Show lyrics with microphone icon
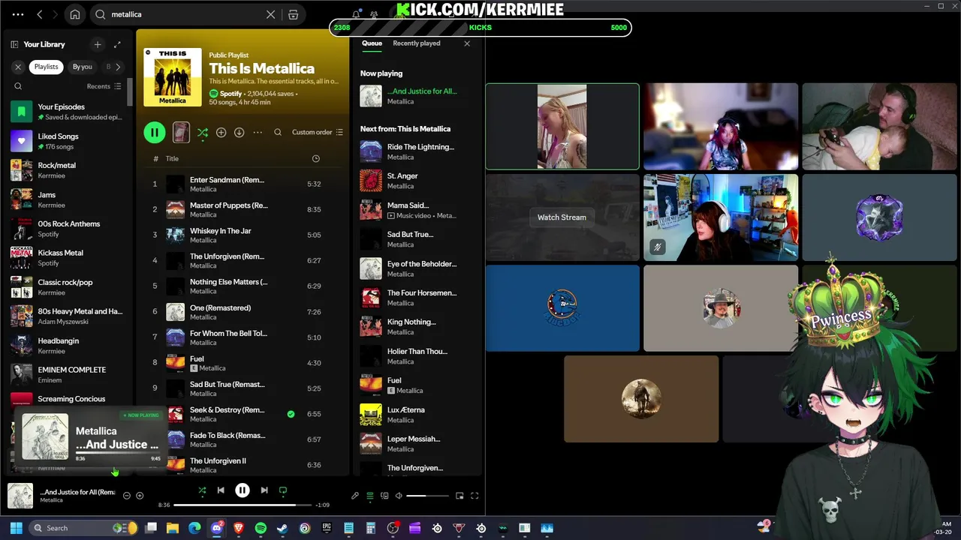The width and height of the screenshot is (961, 540). coord(355,496)
